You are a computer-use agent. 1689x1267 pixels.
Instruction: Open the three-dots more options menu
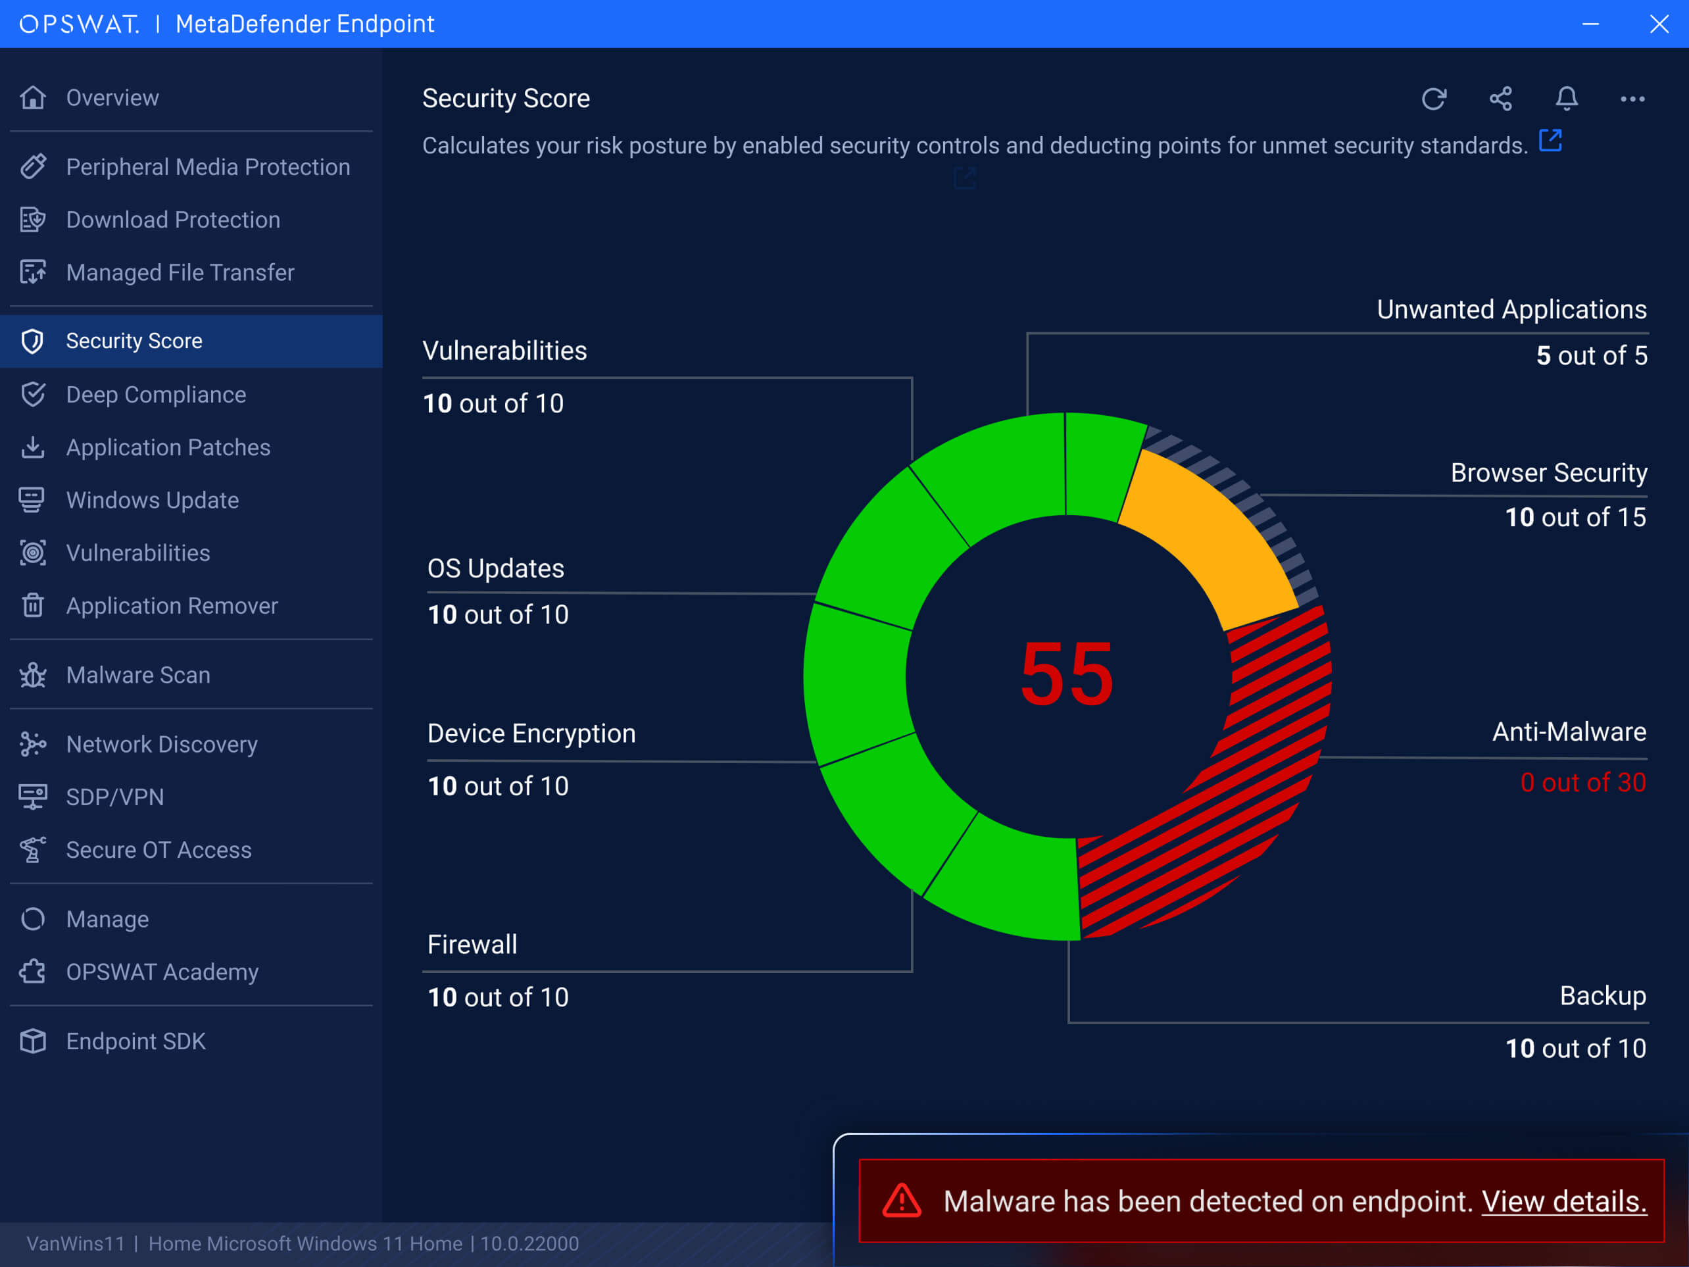[x=1632, y=99]
